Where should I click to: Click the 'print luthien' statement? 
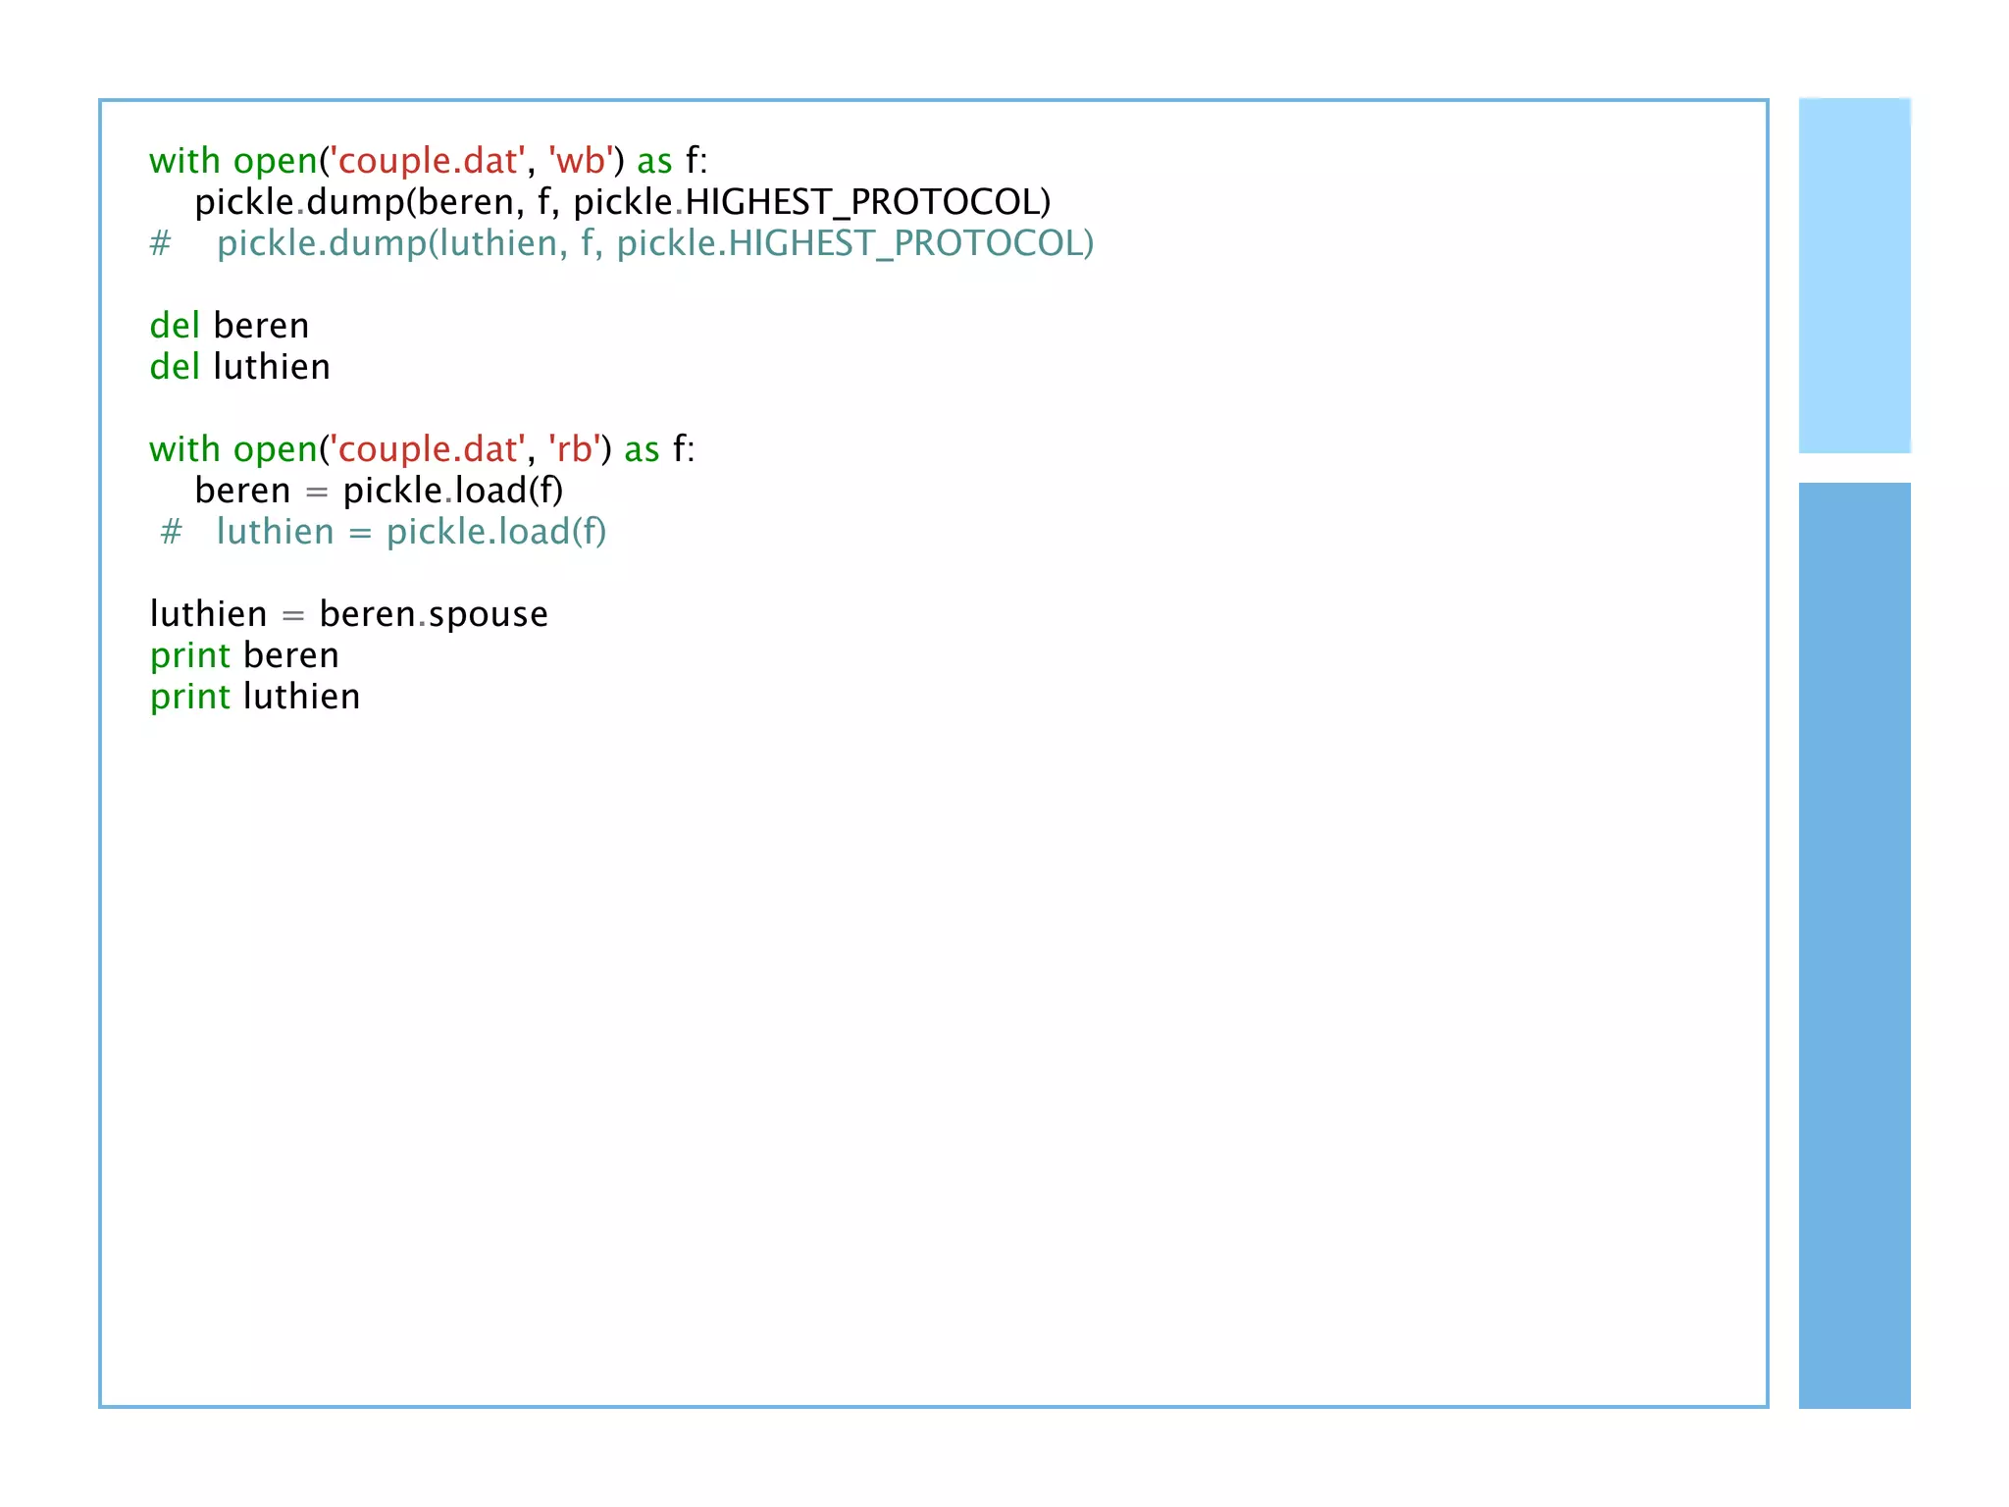tap(255, 697)
